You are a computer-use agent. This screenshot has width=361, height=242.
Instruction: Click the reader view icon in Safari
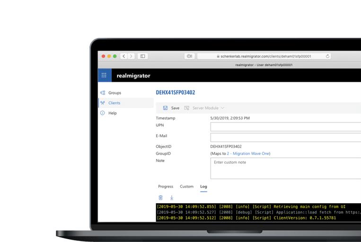[x=189, y=56]
